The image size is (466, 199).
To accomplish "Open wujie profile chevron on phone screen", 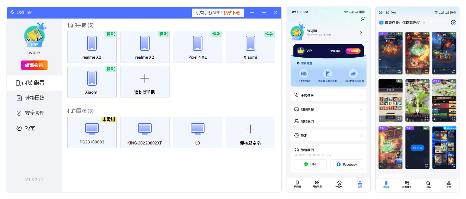I will point(361,33).
